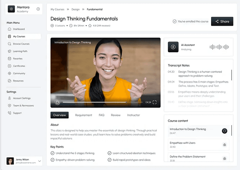Click the enrolled checkmark icon
Image resolution: width=240 pixels, height=170 pixels.
pyautogui.click(x=175, y=21)
